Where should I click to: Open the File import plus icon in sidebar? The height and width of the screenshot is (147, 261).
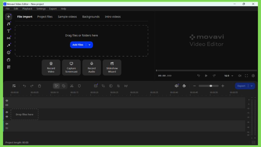click(8, 17)
